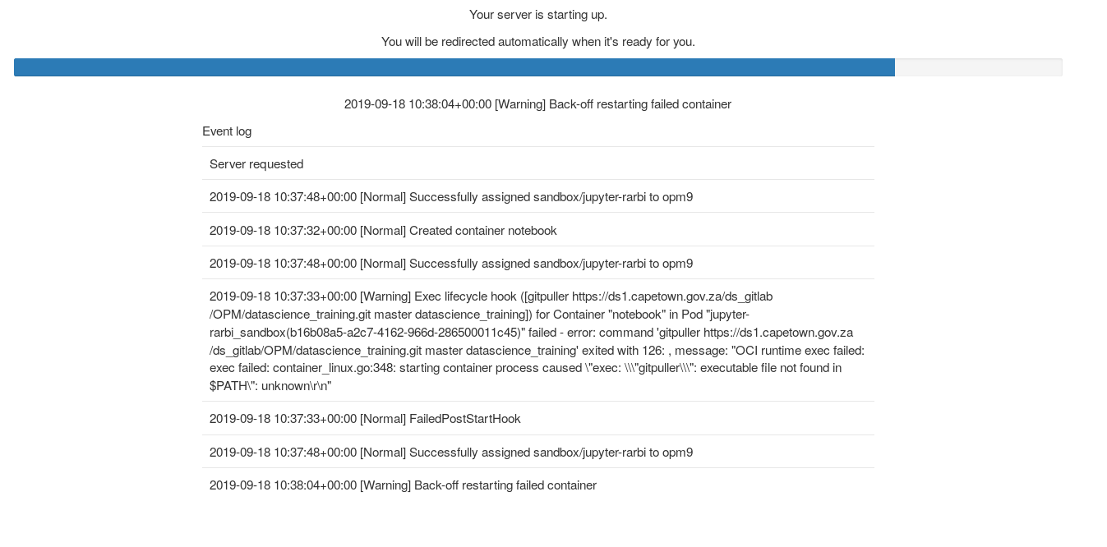The height and width of the screenshot is (547, 1107).
Task: Click the blue progress bar
Action: coord(452,67)
